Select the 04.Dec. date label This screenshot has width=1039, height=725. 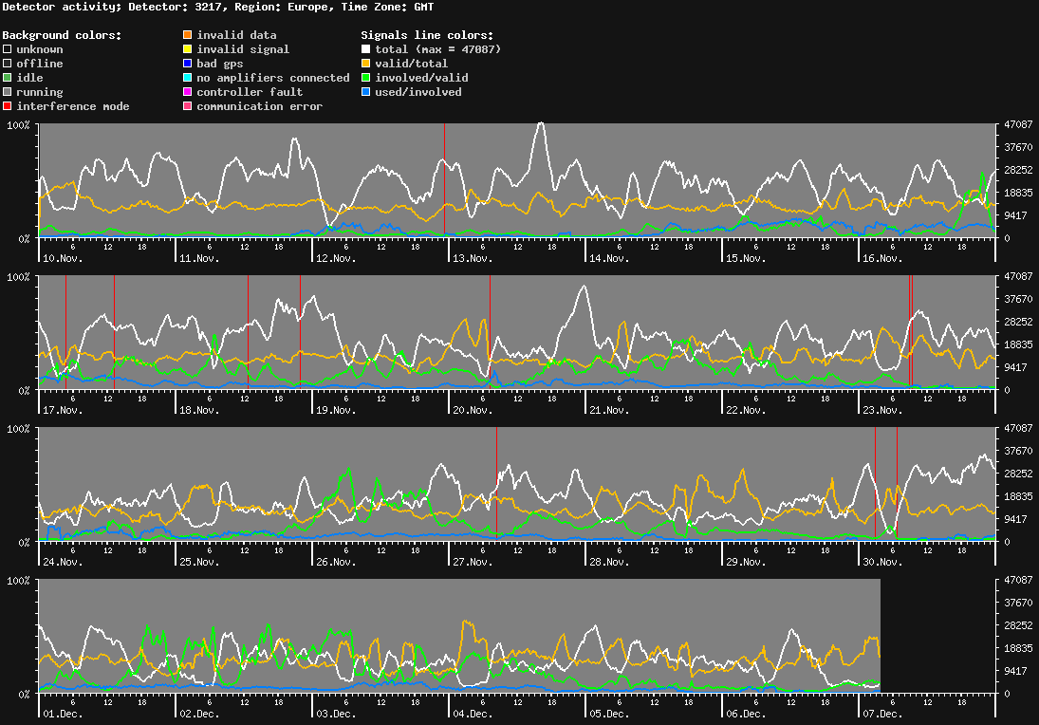coord(472,714)
